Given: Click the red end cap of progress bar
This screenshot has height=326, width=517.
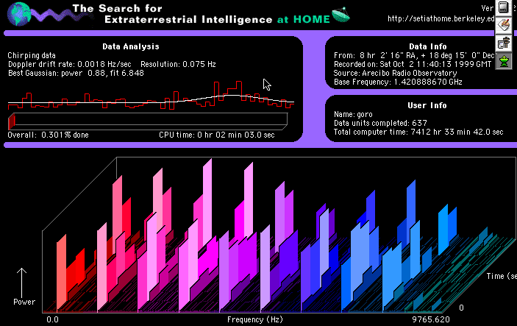Looking at the screenshot, I should (x=11, y=121).
